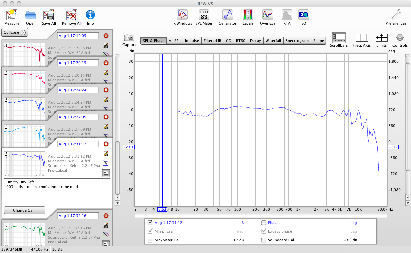
Task: Remove measurement Aug 1 17:24:24
Action: click(x=106, y=90)
